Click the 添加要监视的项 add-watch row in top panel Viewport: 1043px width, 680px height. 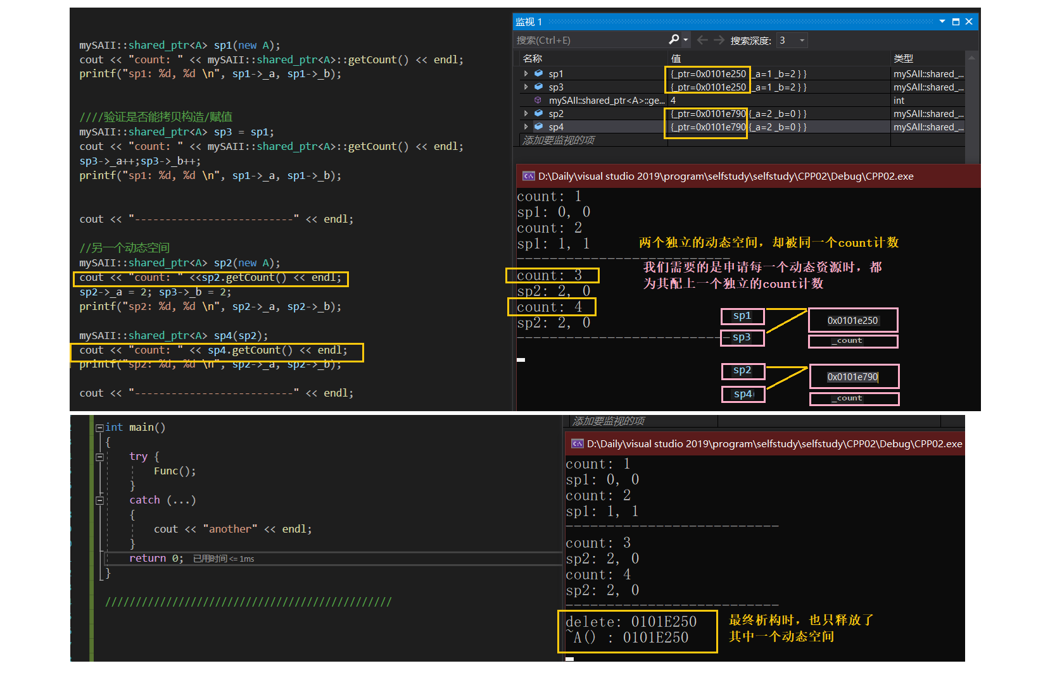coord(559,140)
